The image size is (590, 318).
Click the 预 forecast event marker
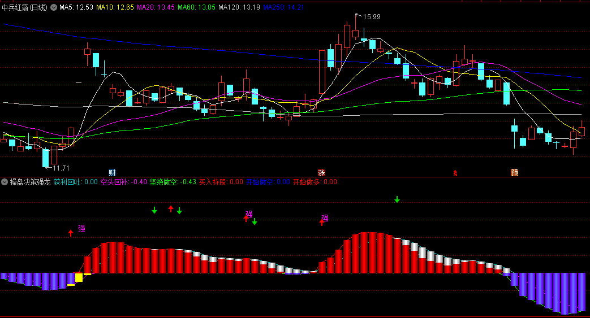[514, 172]
